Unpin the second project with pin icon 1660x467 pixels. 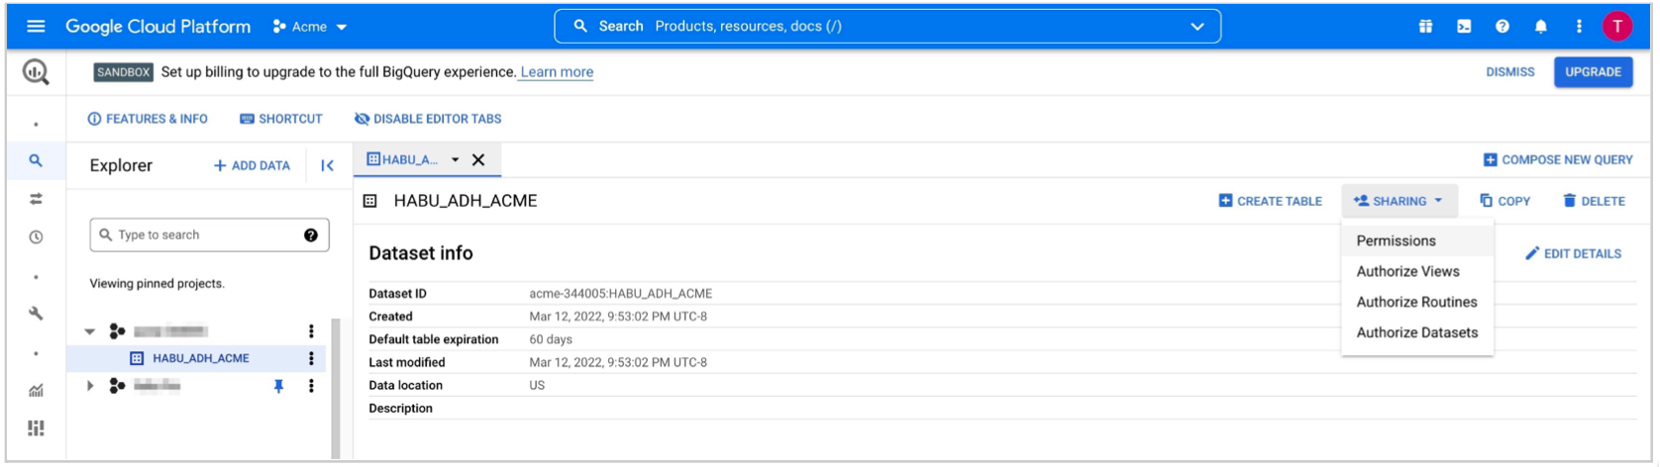278,386
